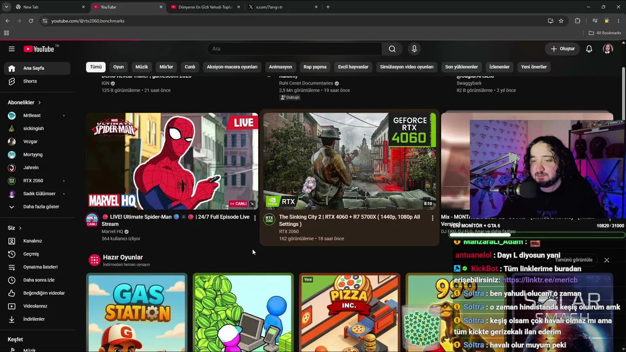The width and height of the screenshot is (626, 352).
Task: Open the YouTube guide hamburger menu
Action: click(12, 49)
